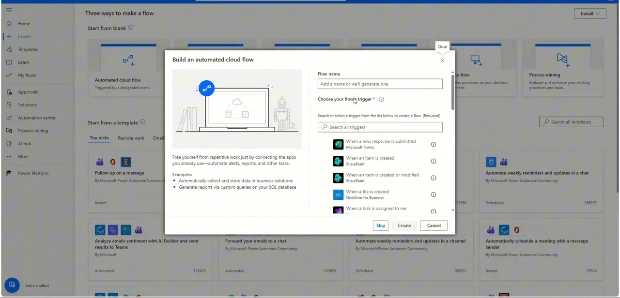The image size is (620, 298).
Task: Click the trigger list scroll down arrow
Action: (x=453, y=210)
